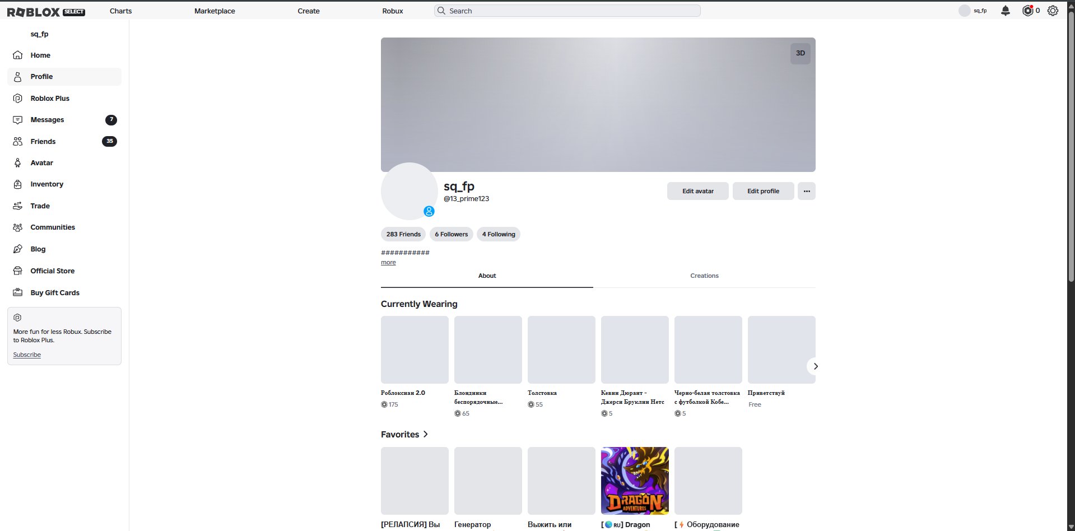Viewport: 1075px width, 531px height.
Task: Expand the profile description with more
Action: [x=388, y=263]
